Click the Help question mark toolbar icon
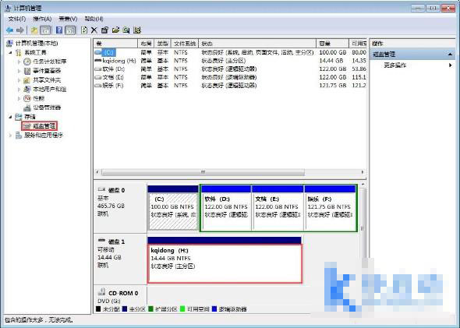The height and width of the screenshot is (328, 460). click(x=59, y=30)
